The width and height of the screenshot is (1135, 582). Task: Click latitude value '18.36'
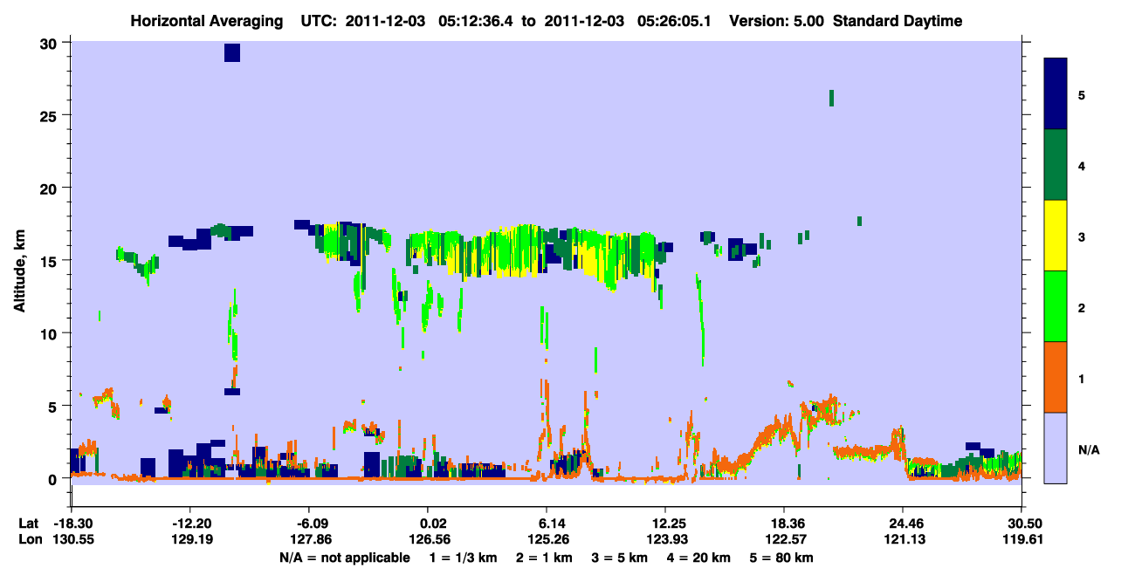point(784,524)
